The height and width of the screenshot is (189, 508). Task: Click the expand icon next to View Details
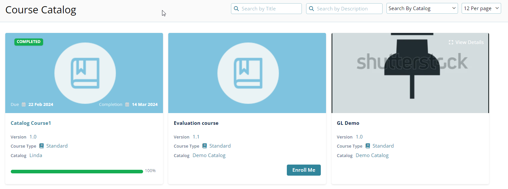click(x=451, y=42)
